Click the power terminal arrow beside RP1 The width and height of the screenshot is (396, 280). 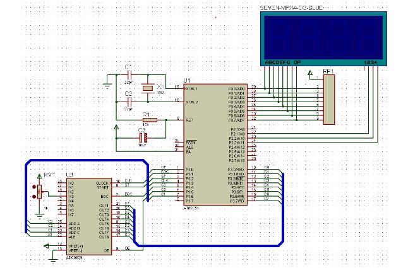tap(310, 74)
